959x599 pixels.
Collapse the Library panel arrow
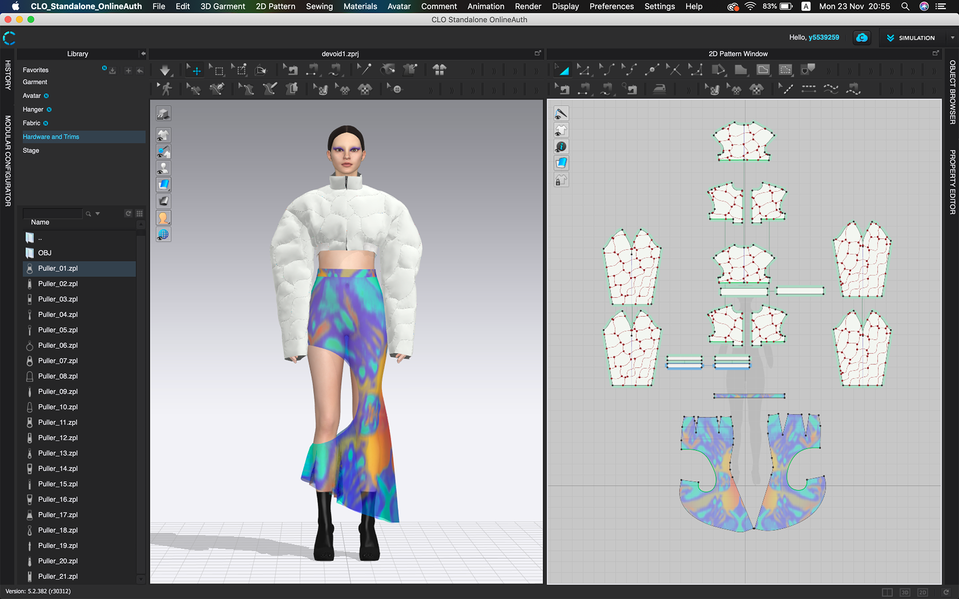pos(143,53)
